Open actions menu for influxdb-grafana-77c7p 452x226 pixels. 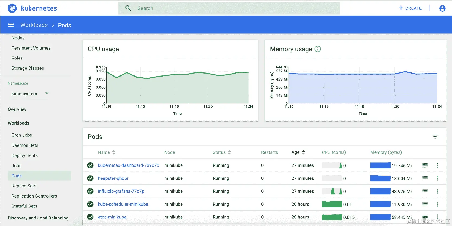[438, 191]
